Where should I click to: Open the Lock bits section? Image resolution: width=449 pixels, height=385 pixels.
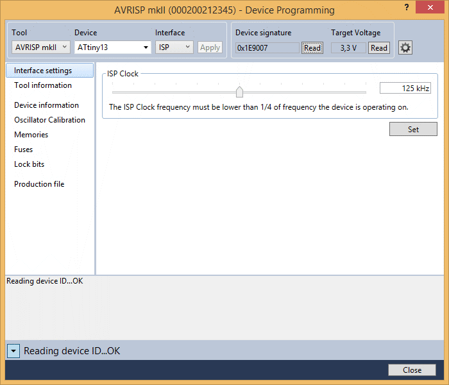coord(30,164)
